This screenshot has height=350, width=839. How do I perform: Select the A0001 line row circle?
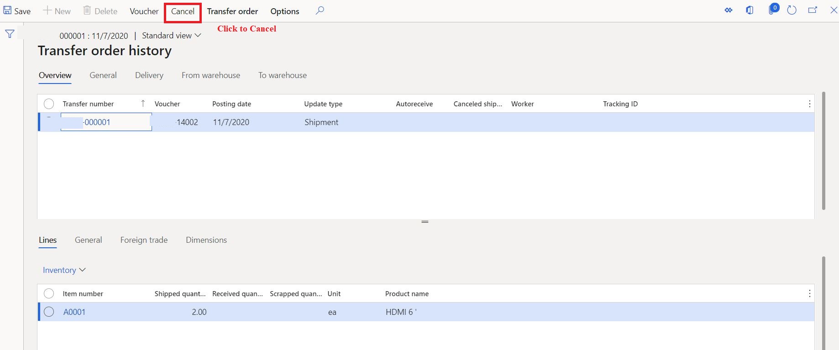(49, 312)
